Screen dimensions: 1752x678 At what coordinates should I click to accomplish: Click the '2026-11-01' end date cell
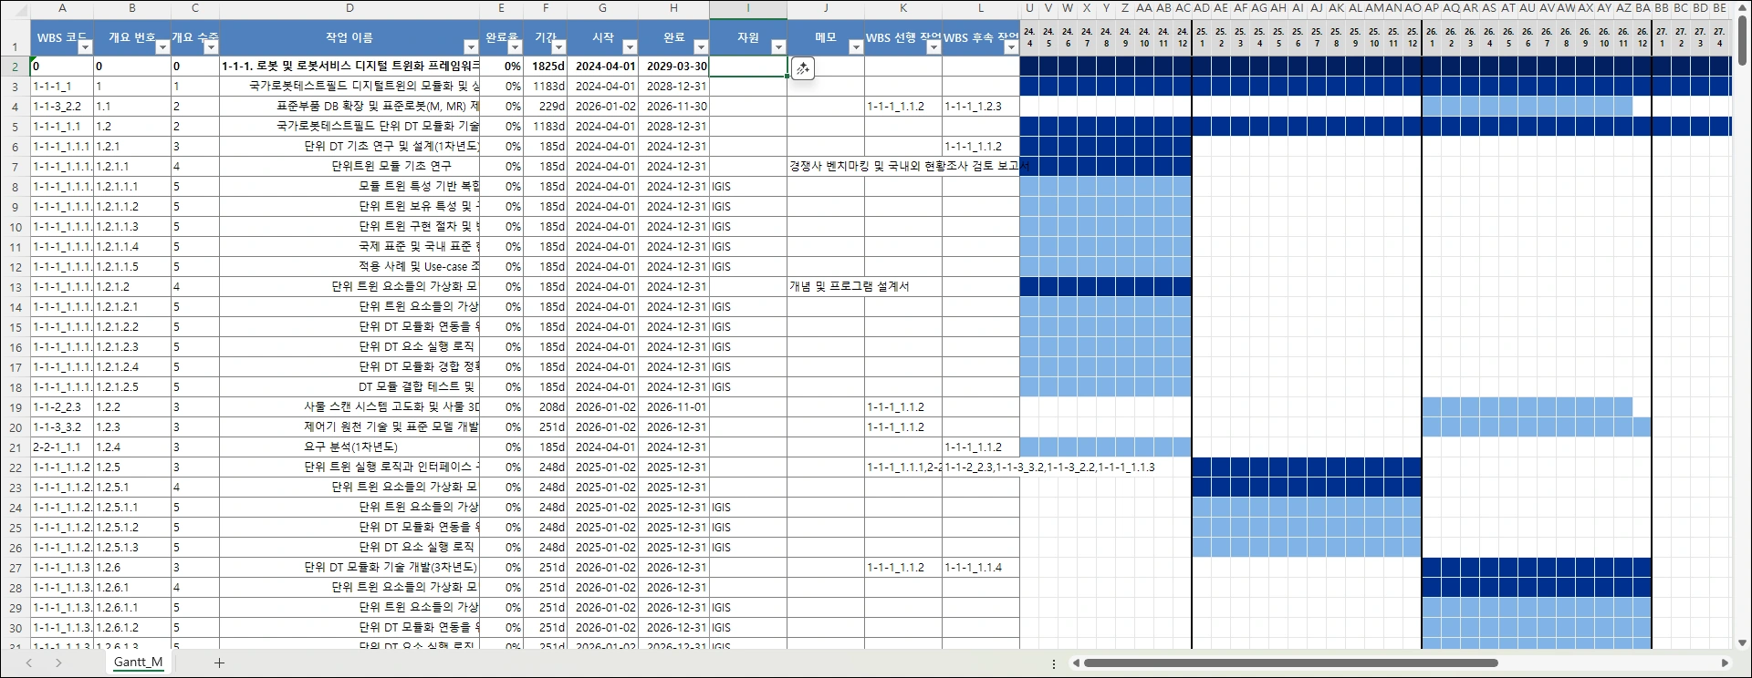coord(674,407)
